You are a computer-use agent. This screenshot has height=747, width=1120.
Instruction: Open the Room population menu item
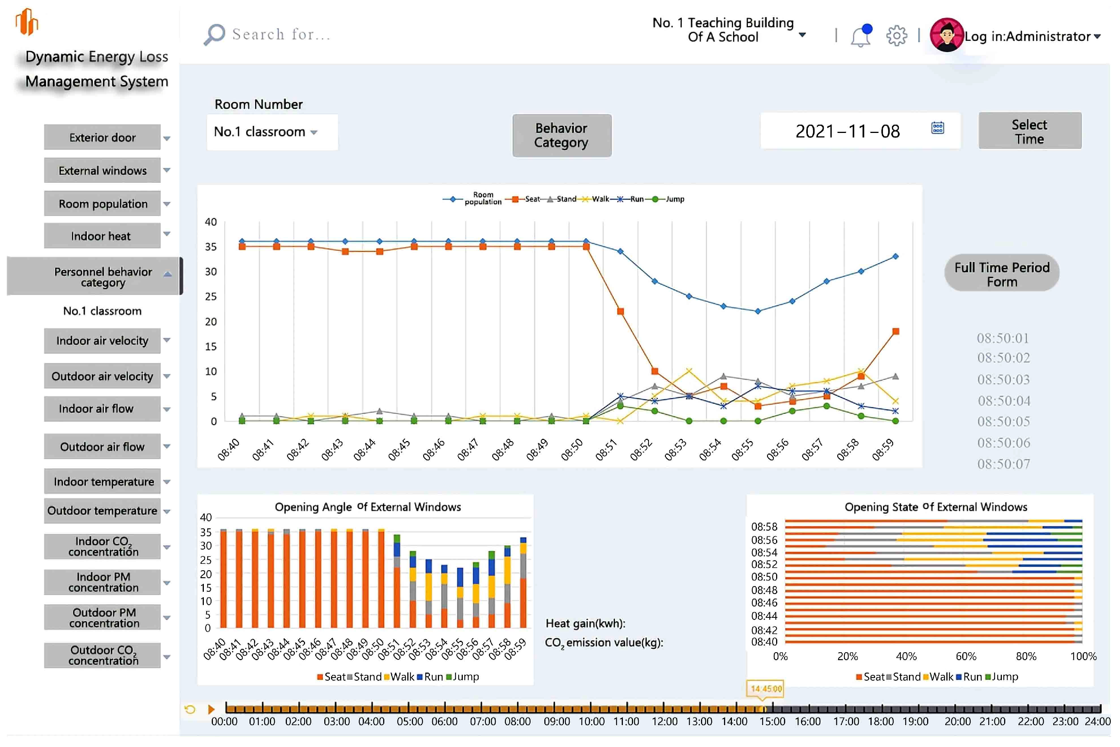tap(103, 204)
